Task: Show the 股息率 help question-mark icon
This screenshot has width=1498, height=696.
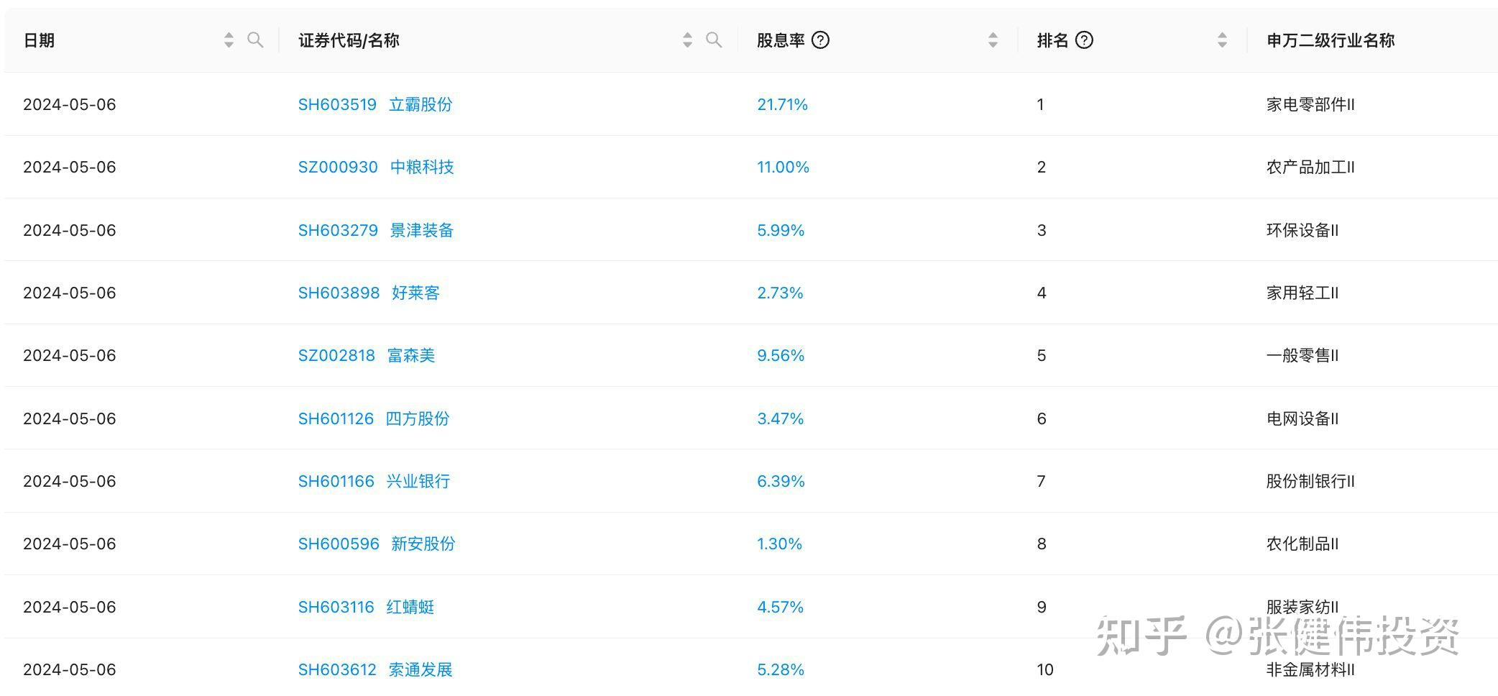Action: 820,40
